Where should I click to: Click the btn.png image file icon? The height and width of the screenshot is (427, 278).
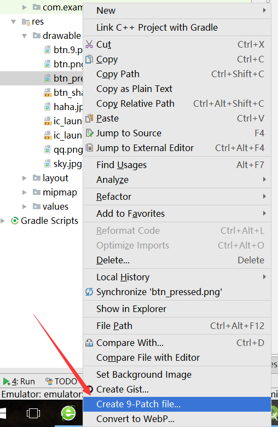47,64
